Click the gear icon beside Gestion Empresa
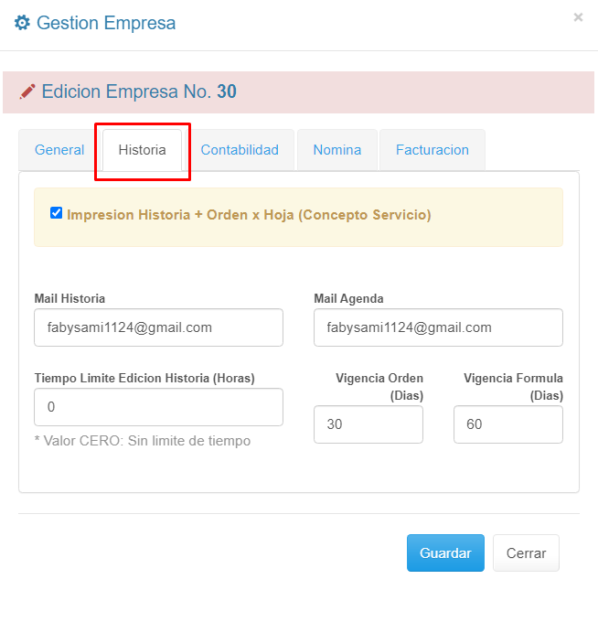 pos(22,23)
